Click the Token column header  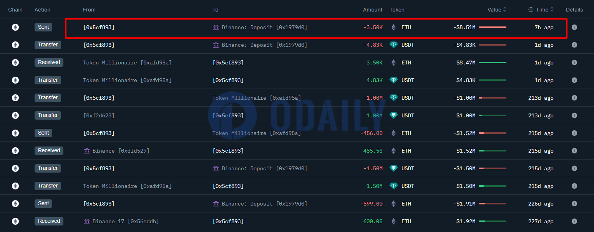click(x=397, y=10)
